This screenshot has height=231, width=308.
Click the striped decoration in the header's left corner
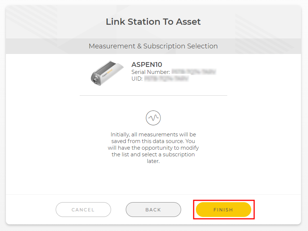point(31,22)
